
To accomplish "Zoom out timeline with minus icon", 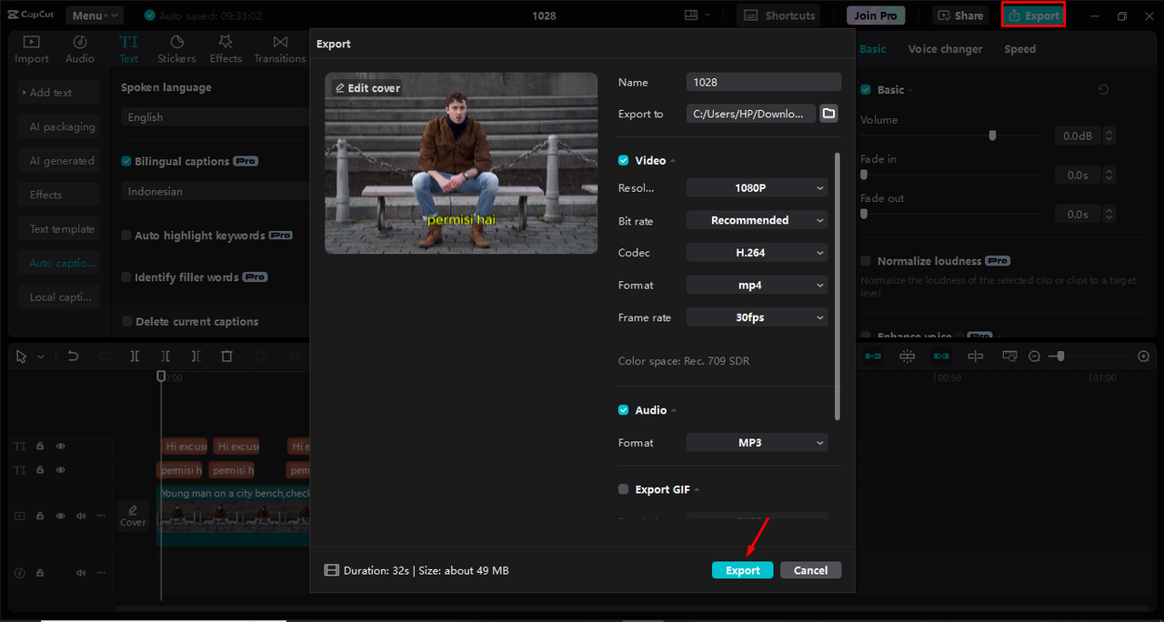I will coord(1034,356).
